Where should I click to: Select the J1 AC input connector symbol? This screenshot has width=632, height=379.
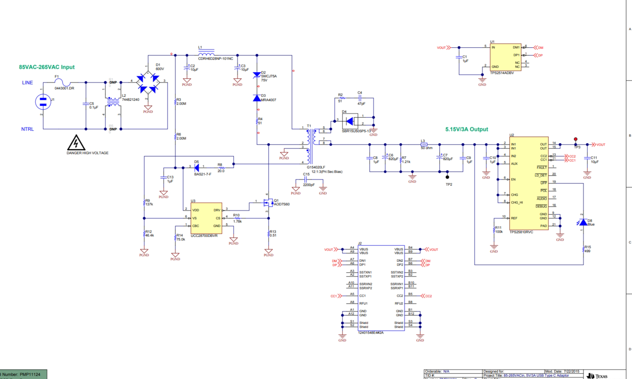pos(43,102)
